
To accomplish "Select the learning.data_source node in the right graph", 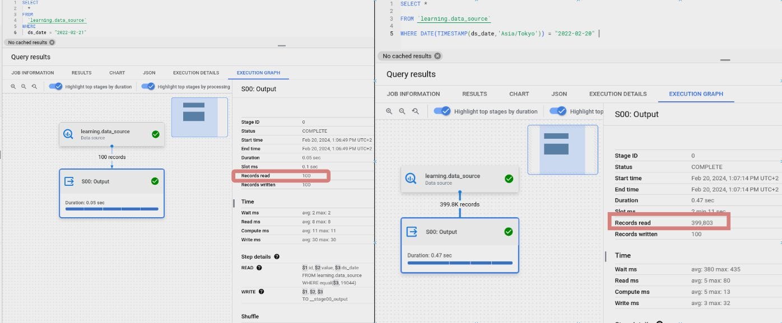I will pos(460,179).
